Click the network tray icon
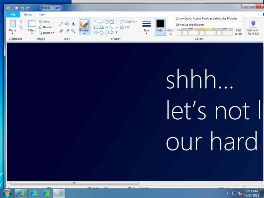Viewport: 264px width, 198px height. [234, 193]
